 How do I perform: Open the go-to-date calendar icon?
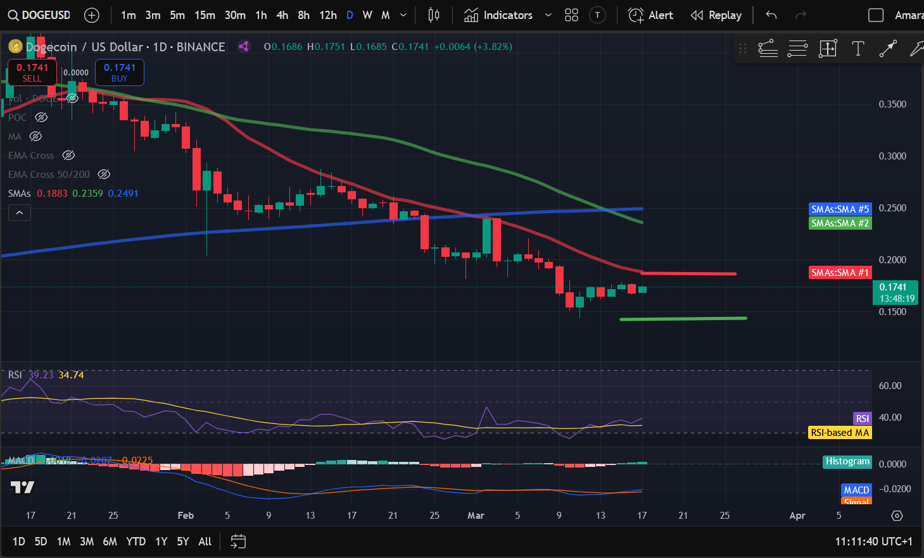pos(238,542)
